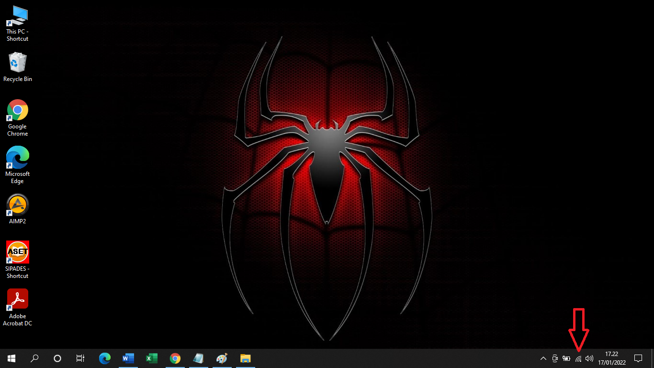Viewport: 654px width, 368px height.
Task: Open Cortana circle button in taskbar
Action: (57, 358)
